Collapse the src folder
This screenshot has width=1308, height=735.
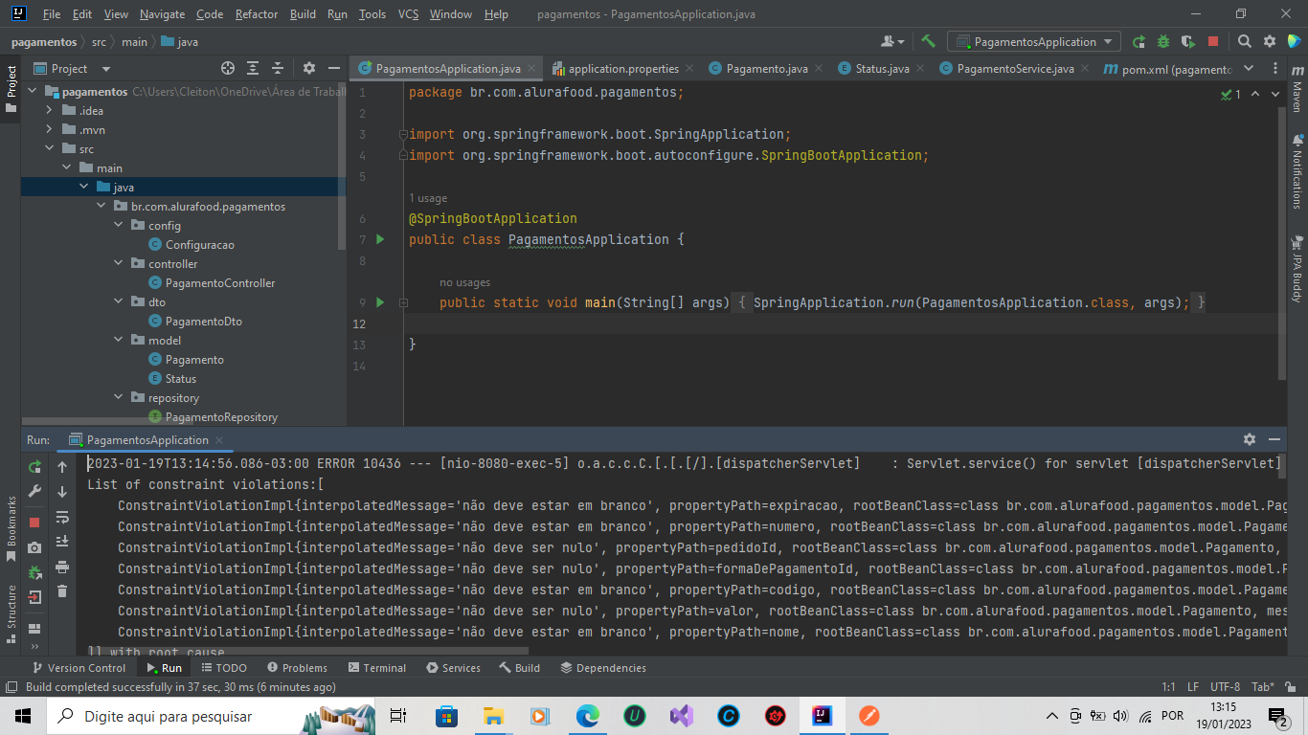(x=49, y=149)
